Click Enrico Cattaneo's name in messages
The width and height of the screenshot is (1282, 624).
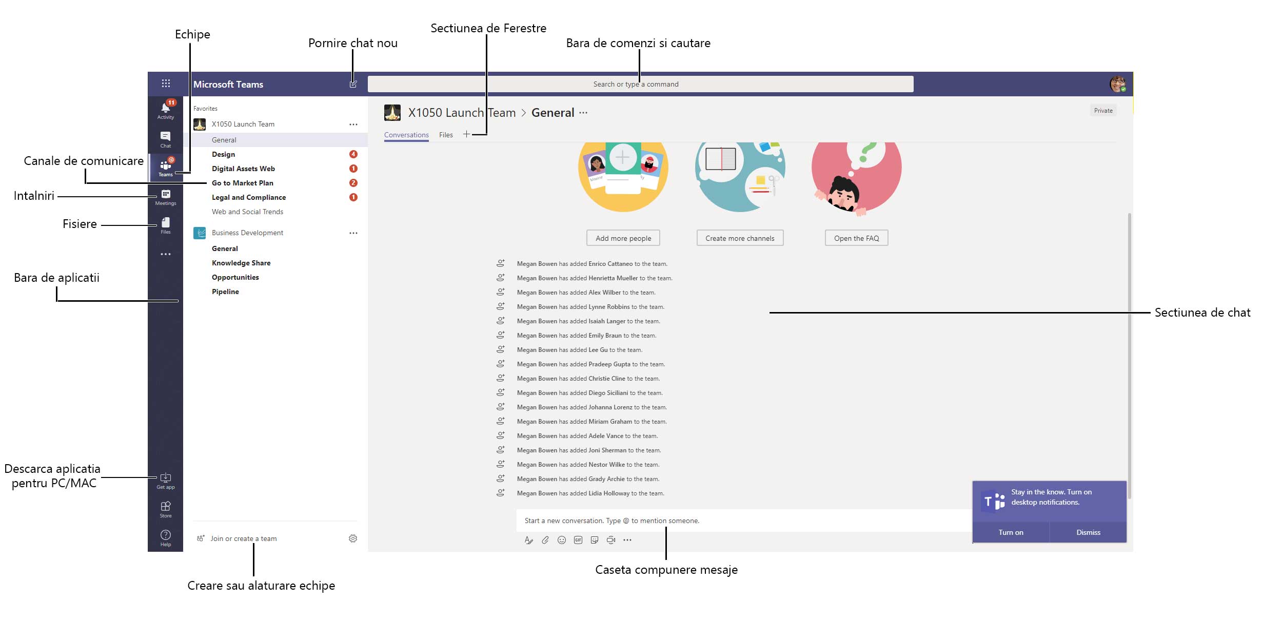610,264
